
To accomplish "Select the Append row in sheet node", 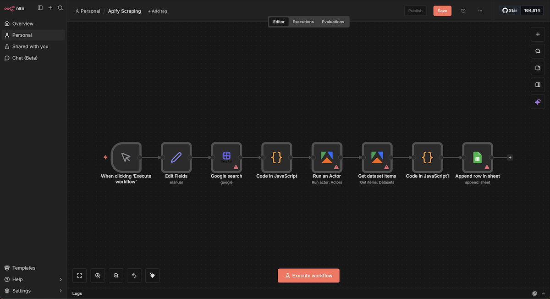I will pos(477,157).
